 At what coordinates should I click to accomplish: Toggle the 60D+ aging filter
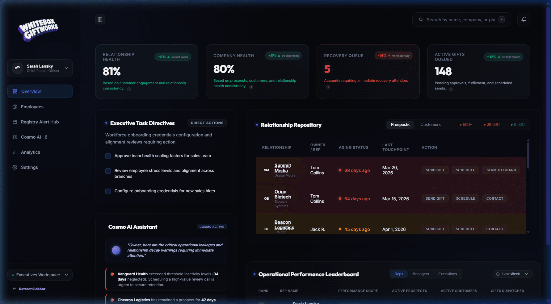(x=466, y=124)
